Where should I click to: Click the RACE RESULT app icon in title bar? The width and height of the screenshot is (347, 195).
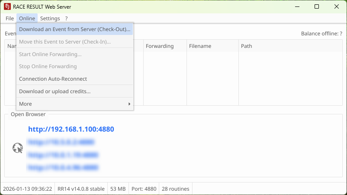click(x=7, y=7)
